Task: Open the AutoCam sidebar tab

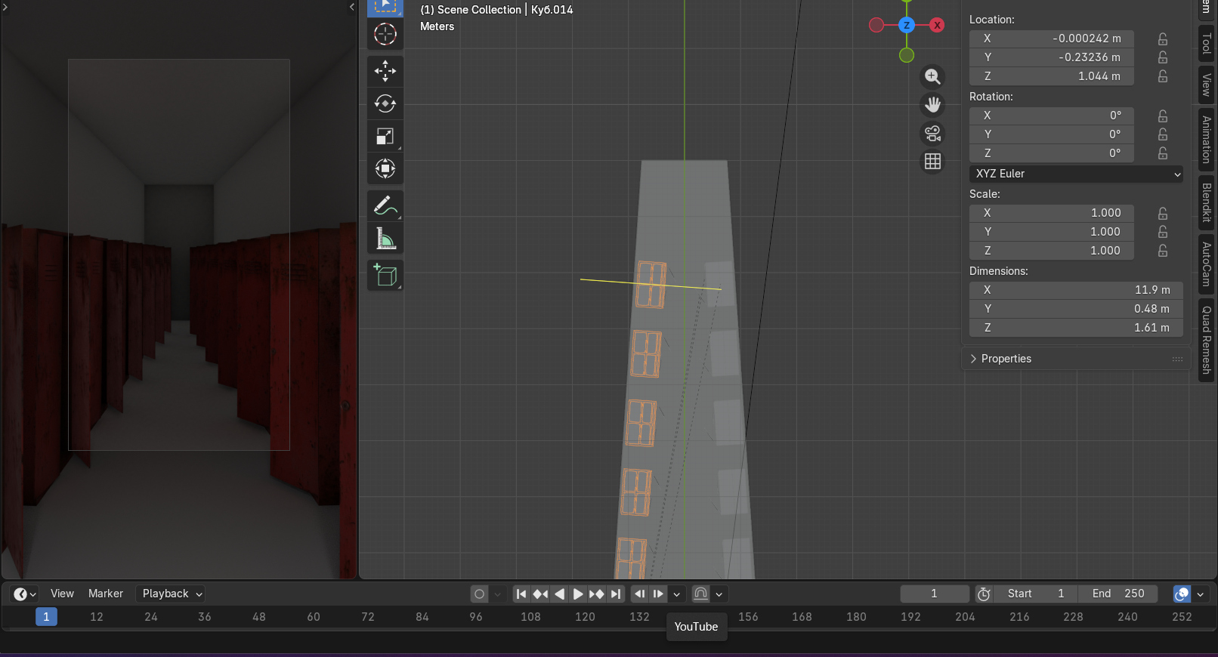Action: coord(1207,264)
